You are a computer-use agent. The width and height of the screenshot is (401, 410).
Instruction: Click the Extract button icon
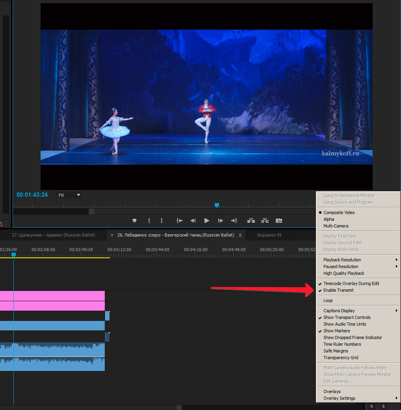tap(265, 221)
